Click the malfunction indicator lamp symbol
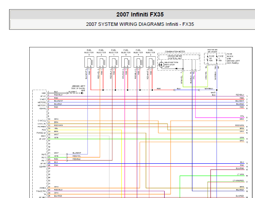 [x=161, y=65]
